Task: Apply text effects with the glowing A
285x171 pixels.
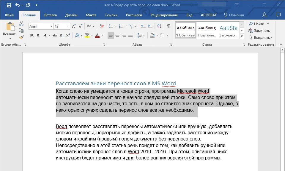Action: point(77,35)
